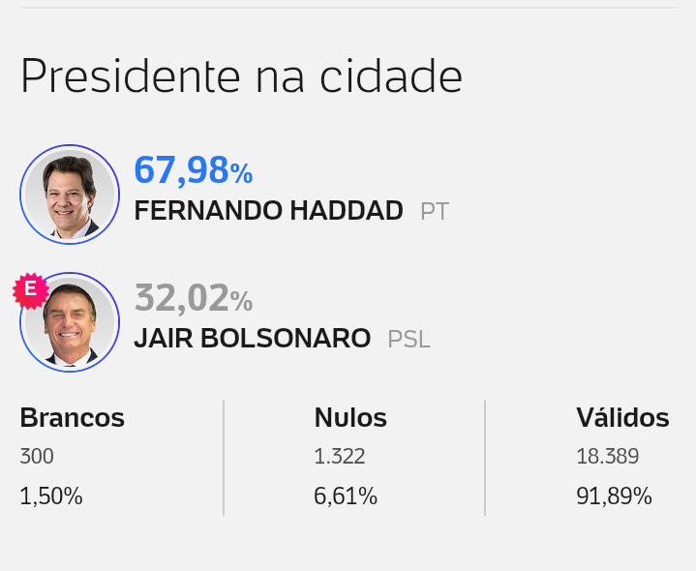The height and width of the screenshot is (571, 696).
Task: Click the 1,50% Brancos percentage
Action: coord(51,496)
